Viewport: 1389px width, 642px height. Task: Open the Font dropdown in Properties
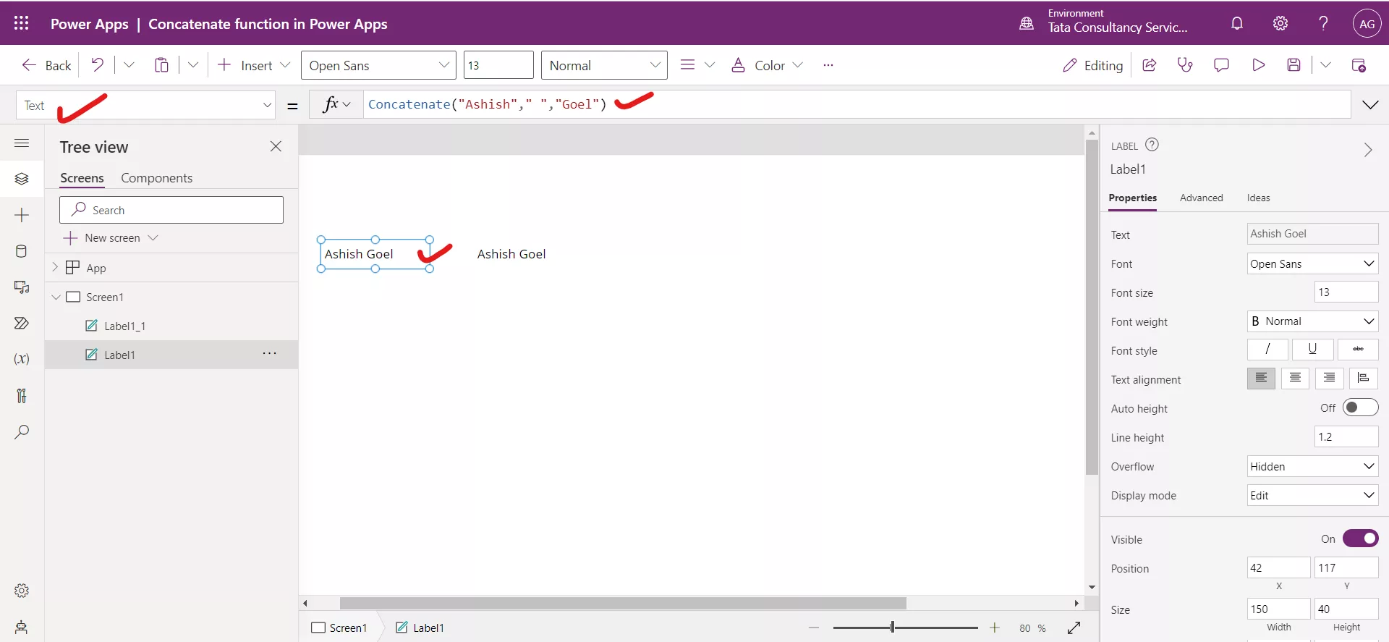coord(1312,263)
